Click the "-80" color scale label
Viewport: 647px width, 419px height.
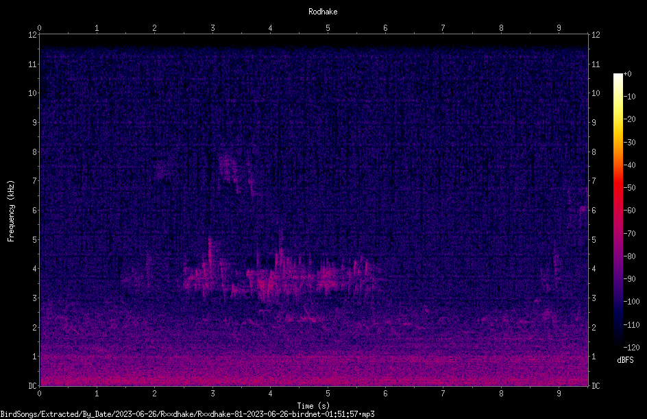click(629, 256)
